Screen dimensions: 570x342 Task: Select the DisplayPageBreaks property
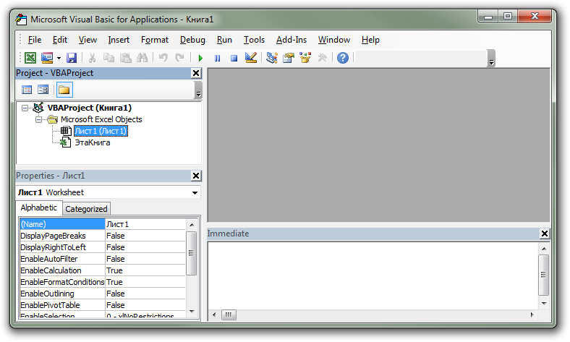(x=62, y=236)
